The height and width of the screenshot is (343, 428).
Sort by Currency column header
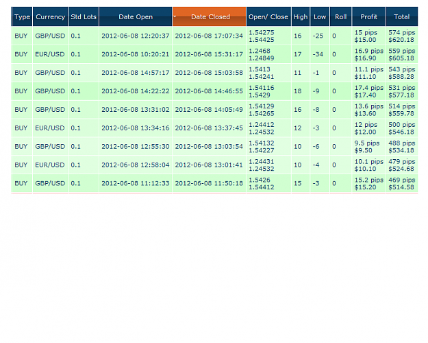pos(50,16)
